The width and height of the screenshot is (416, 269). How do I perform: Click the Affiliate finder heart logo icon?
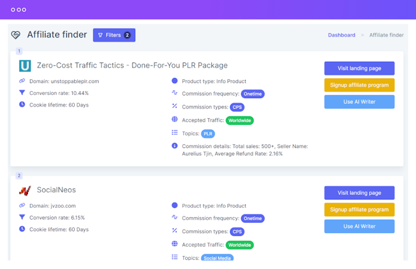point(16,35)
